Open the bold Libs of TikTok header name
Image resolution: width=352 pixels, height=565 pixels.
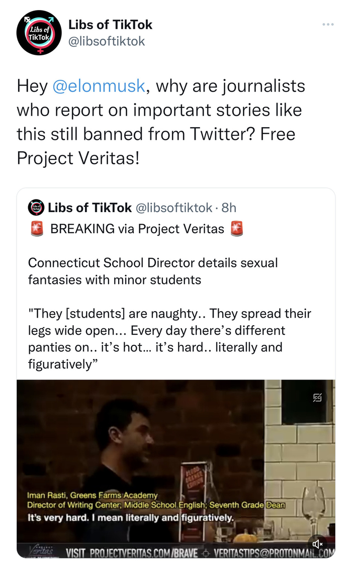pyautogui.click(x=110, y=24)
